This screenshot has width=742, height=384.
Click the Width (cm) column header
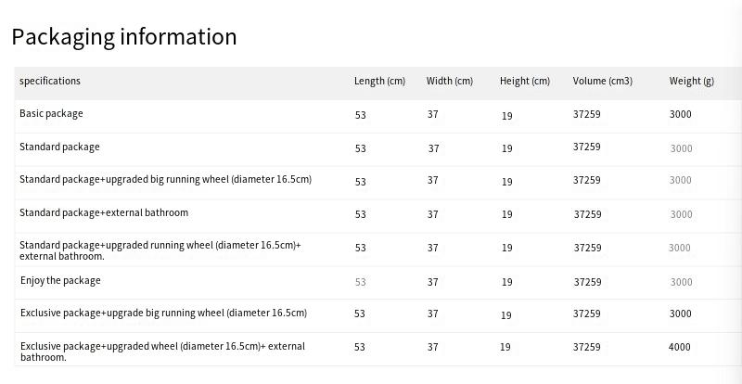click(x=450, y=81)
